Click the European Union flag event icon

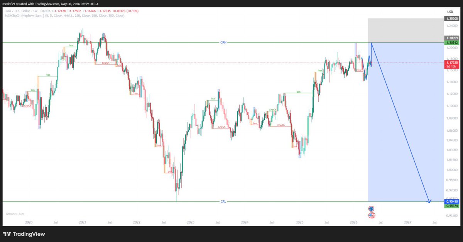click(x=371, y=208)
